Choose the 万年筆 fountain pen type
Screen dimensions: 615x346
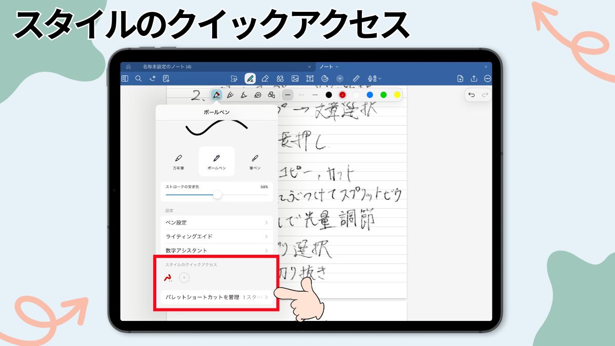(x=178, y=161)
